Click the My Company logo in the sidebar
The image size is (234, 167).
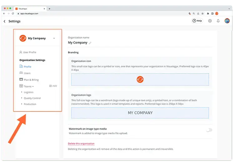[x=22, y=38]
